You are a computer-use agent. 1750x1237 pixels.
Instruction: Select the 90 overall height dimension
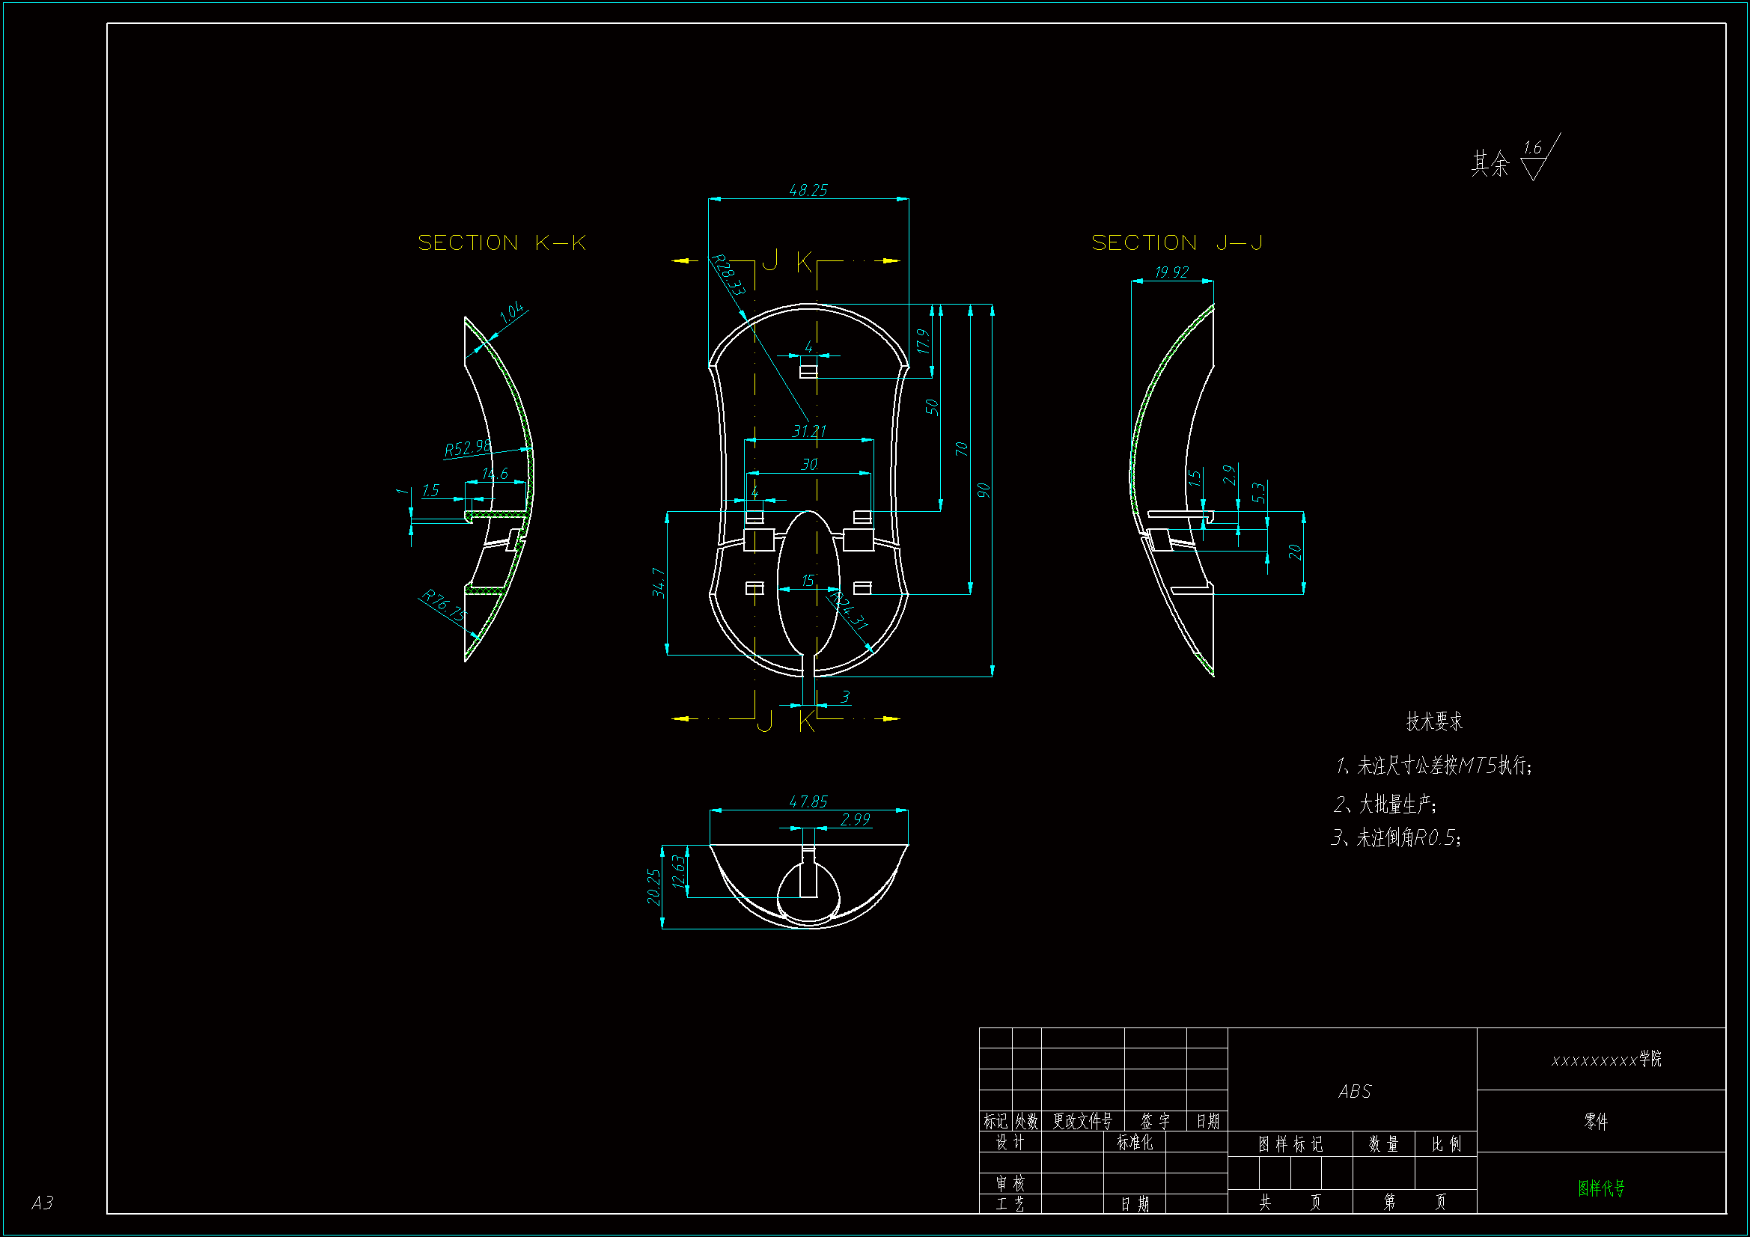click(x=984, y=490)
